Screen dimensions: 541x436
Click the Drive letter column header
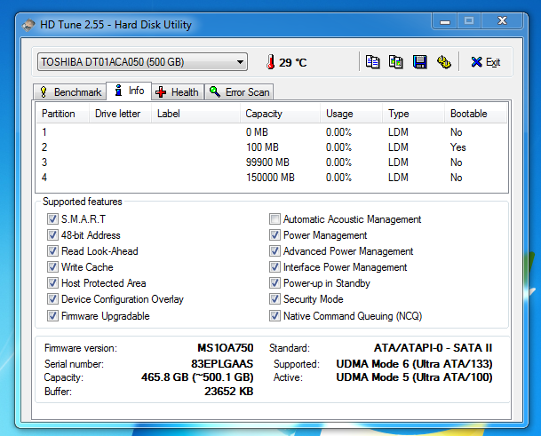[121, 114]
